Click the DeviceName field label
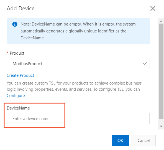Screen dimensions: 164x150 pos(18,108)
